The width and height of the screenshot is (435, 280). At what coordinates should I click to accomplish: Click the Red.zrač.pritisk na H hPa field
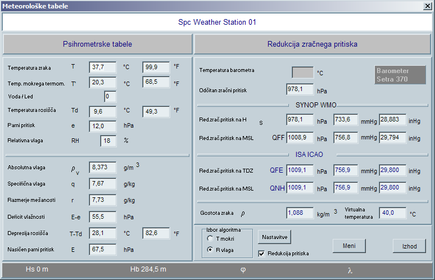coord(300,120)
